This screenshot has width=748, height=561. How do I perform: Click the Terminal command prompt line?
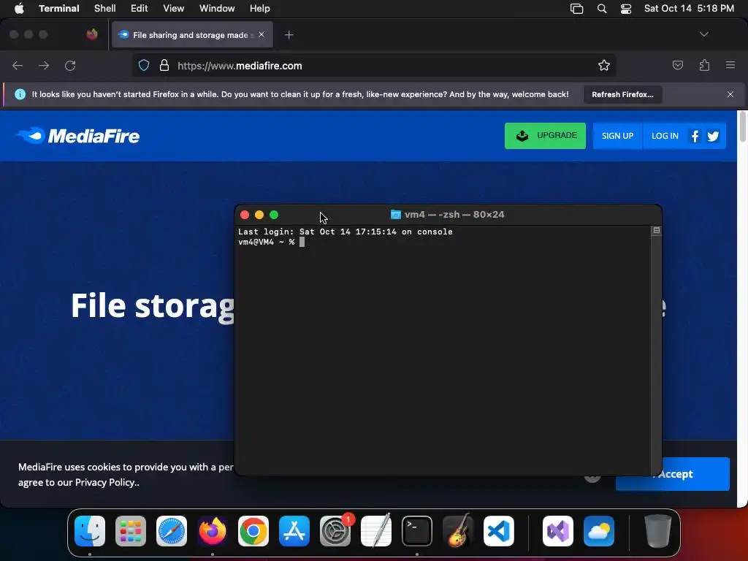[x=271, y=242]
